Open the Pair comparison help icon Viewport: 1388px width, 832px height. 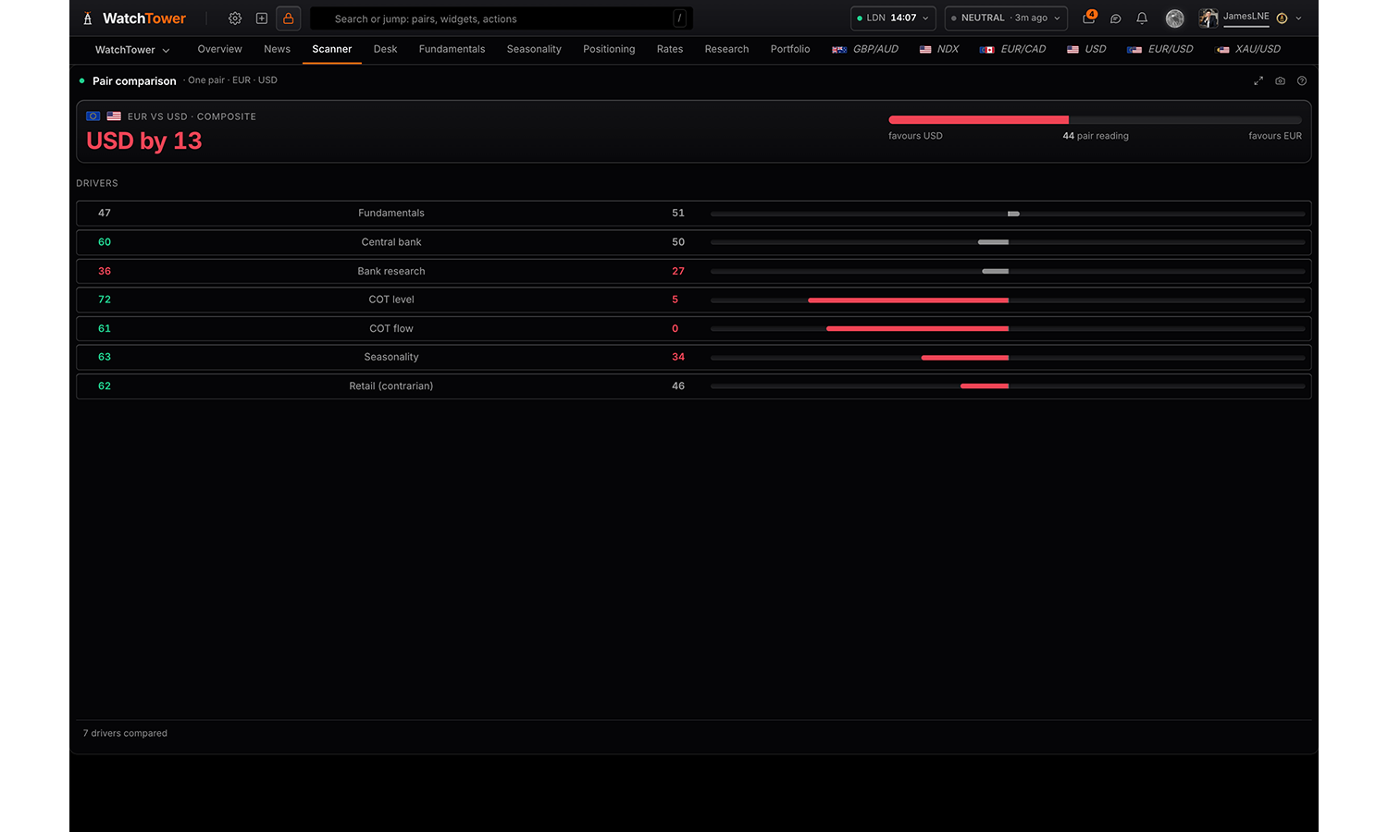pyautogui.click(x=1302, y=81)
